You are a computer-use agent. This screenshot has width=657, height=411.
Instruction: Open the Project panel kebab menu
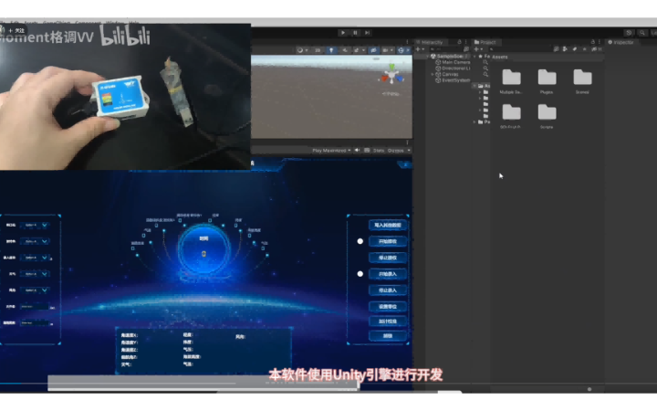600,42
